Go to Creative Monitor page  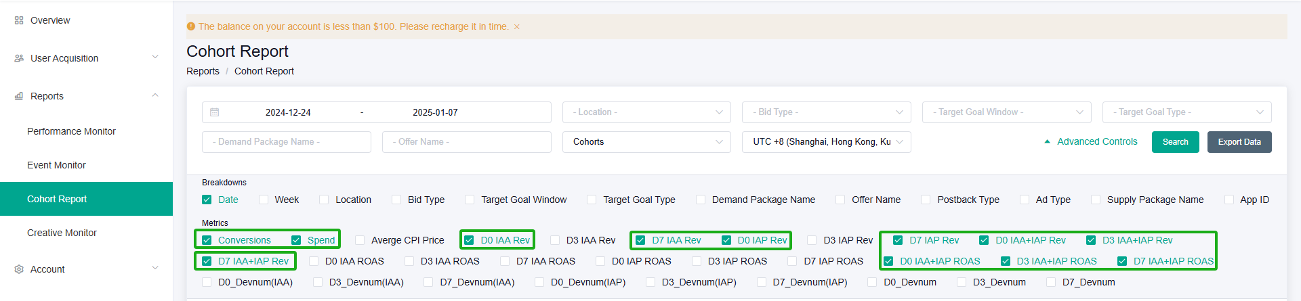coord(62,233)
